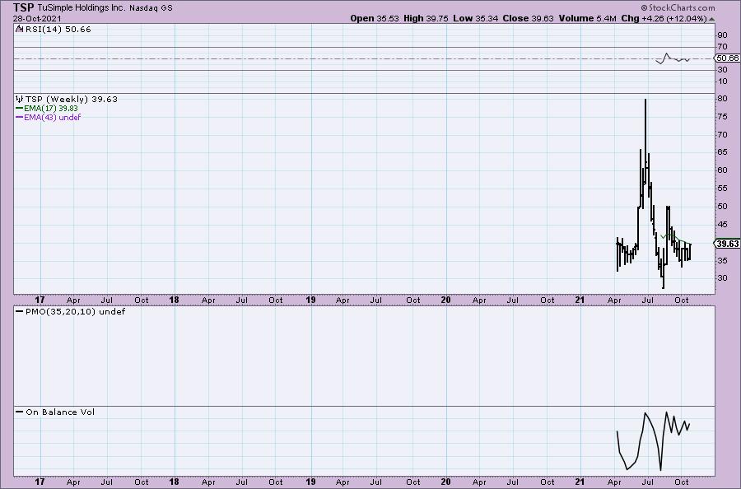Click the PMO(35,20,10) undef label
Image resolution: width=741 pixels, height=489 pixels.
[x=76, y=311]
